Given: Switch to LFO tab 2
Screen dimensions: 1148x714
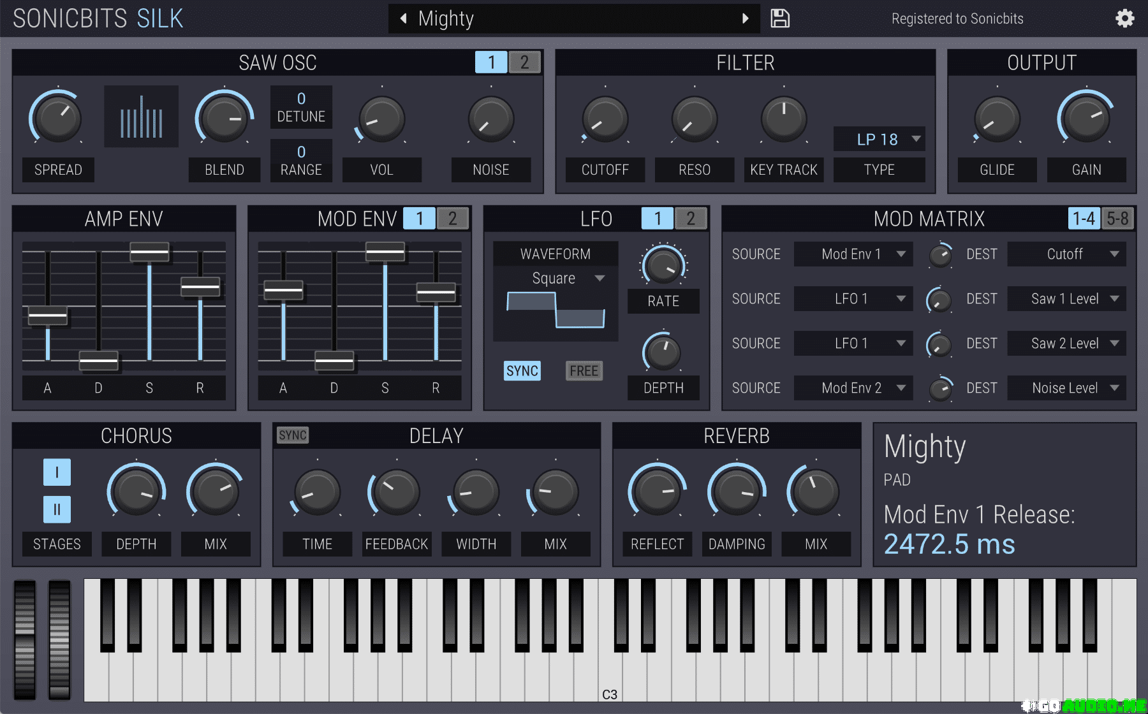Looking at the screenshot, I should 690,218.
